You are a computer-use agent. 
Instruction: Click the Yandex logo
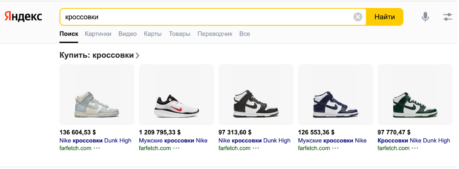tap(23, 17)
